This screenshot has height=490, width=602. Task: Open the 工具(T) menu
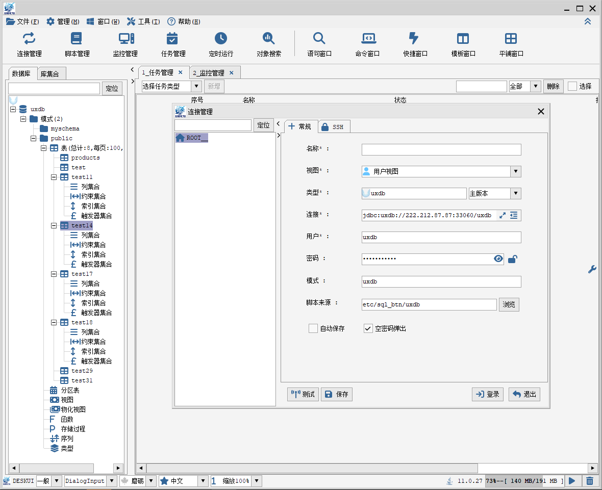(143, 21)
